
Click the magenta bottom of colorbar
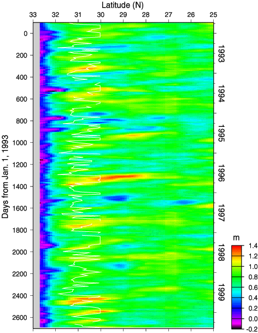[x=236, y=325]
